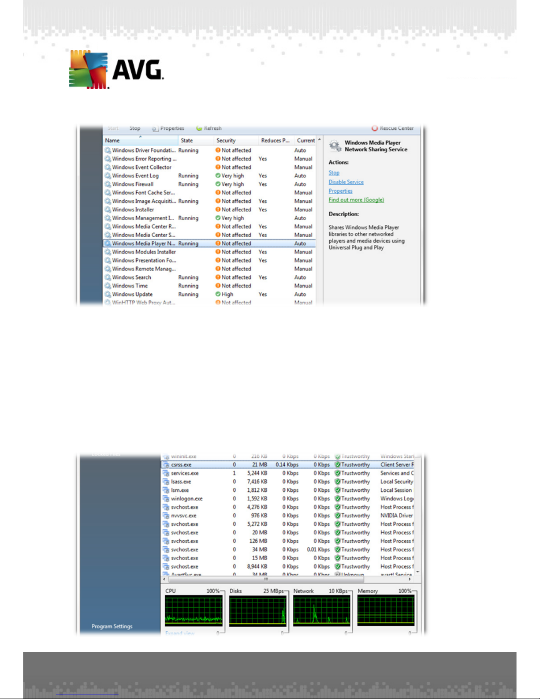Image resolution: width=540 pixels, height=699 pixels.
Task: Open Properties from the services toolbar
Action: tap(168, 128)
